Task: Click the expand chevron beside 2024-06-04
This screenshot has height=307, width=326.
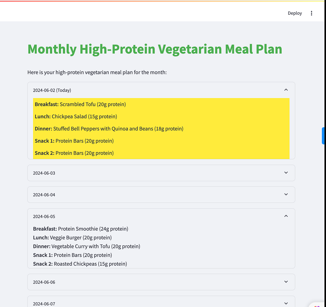Action: [286, 194]
